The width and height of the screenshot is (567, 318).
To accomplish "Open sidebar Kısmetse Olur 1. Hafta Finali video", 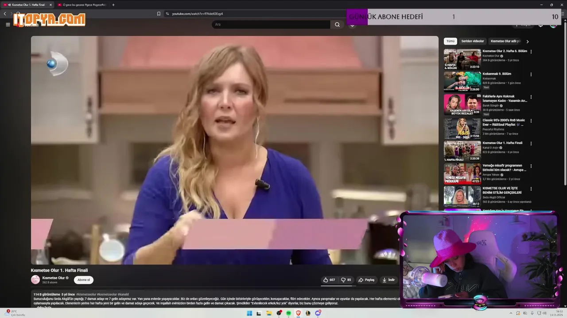I will pos(462,151).
